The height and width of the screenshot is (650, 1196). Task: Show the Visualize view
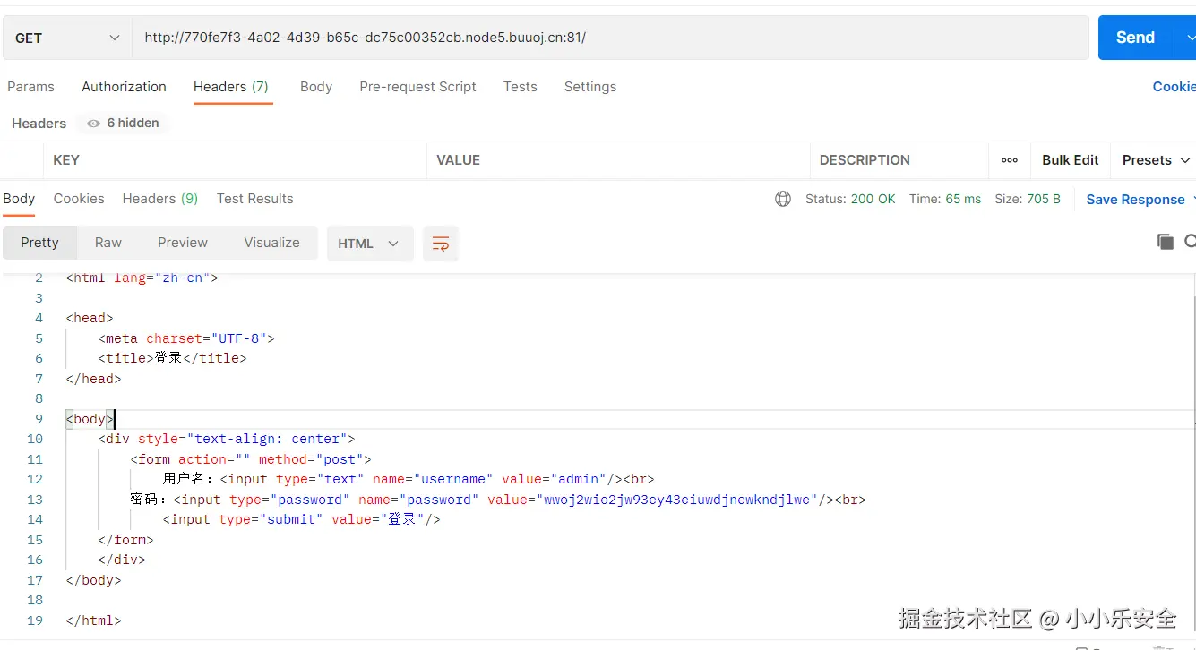pos(271,243)
